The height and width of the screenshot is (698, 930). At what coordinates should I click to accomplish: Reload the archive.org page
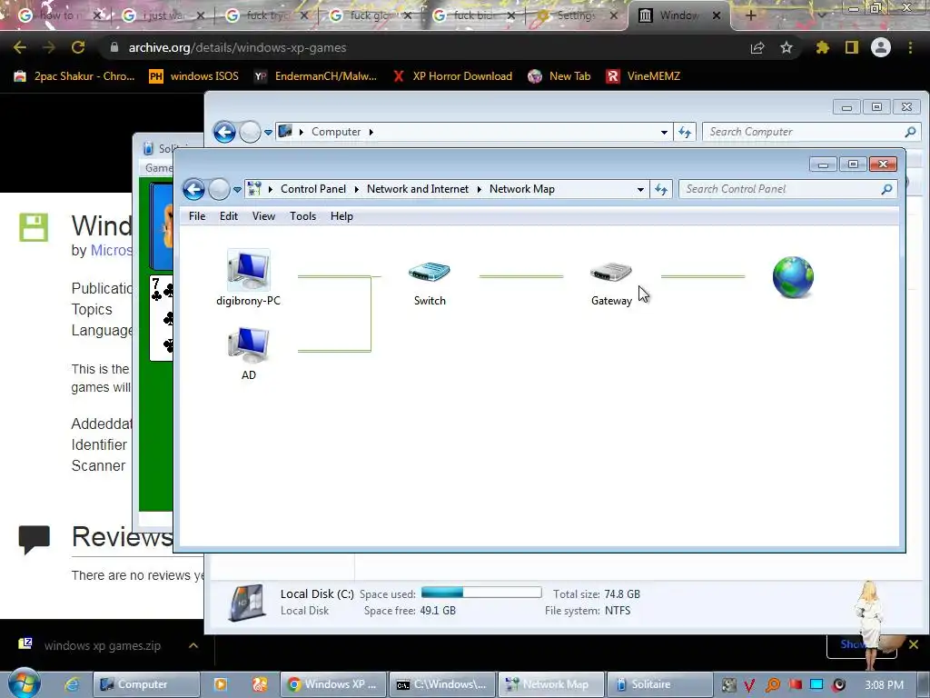pyautogui.click(x=78, y=47)
